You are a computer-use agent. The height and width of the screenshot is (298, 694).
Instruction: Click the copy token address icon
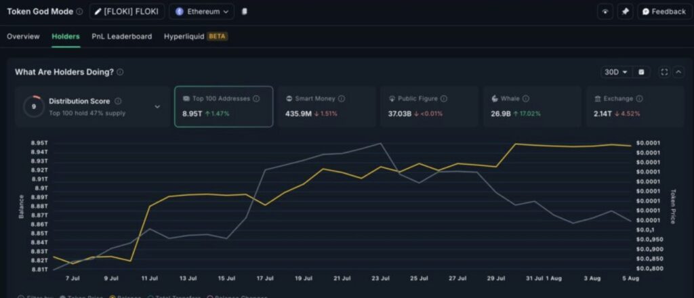coord(245,12)
